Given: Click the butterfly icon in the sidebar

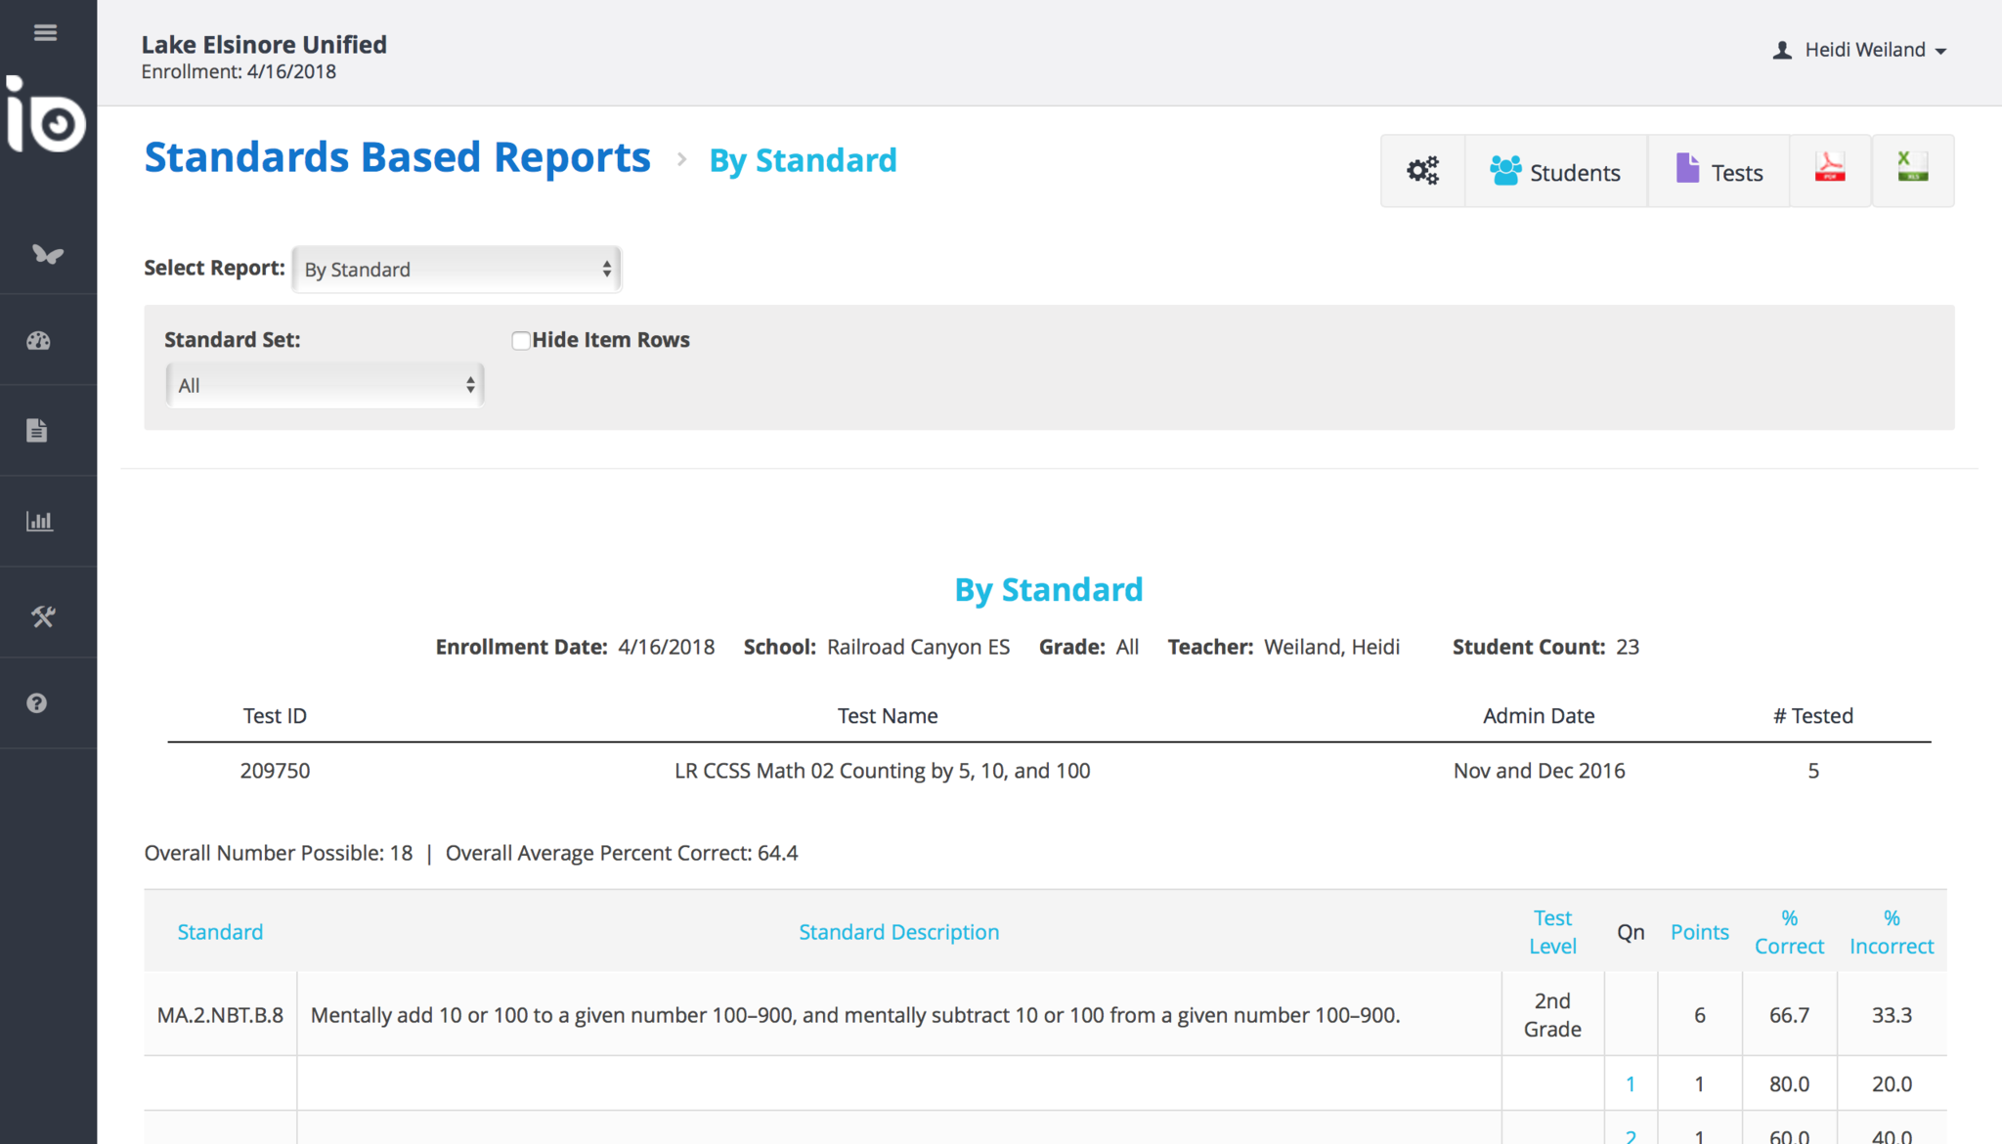Looking at the screenshot, I should (47, 255).
